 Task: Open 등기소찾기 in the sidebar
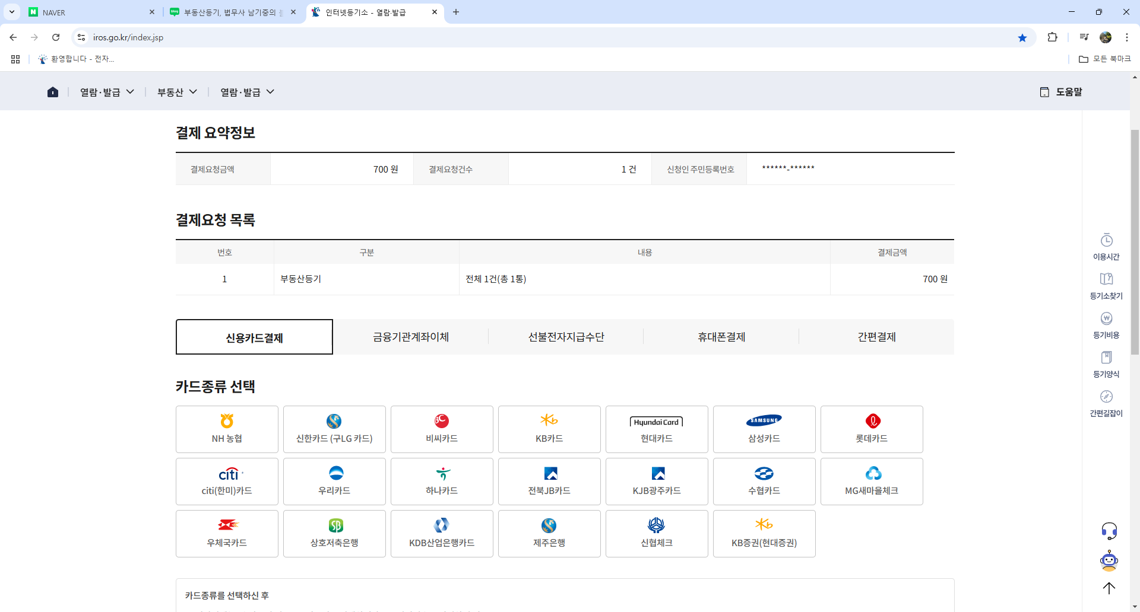tap(1106, 286)
